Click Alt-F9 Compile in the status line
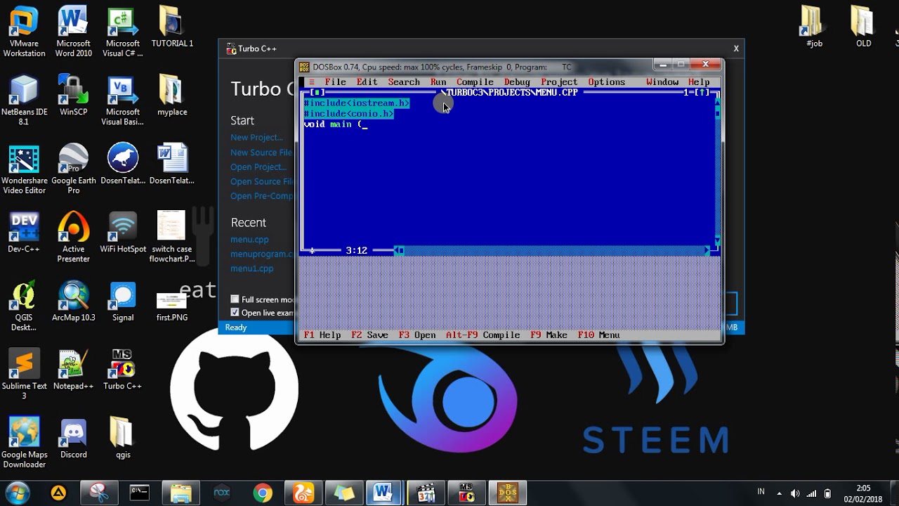Screen dimensions: 899x506 point(483,335)
